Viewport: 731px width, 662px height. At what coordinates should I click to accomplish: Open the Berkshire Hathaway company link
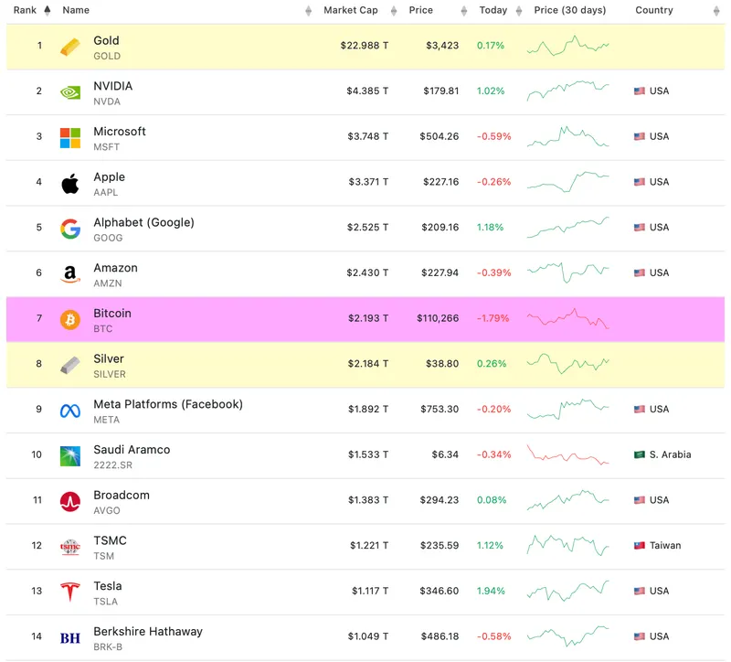point(148,632)
